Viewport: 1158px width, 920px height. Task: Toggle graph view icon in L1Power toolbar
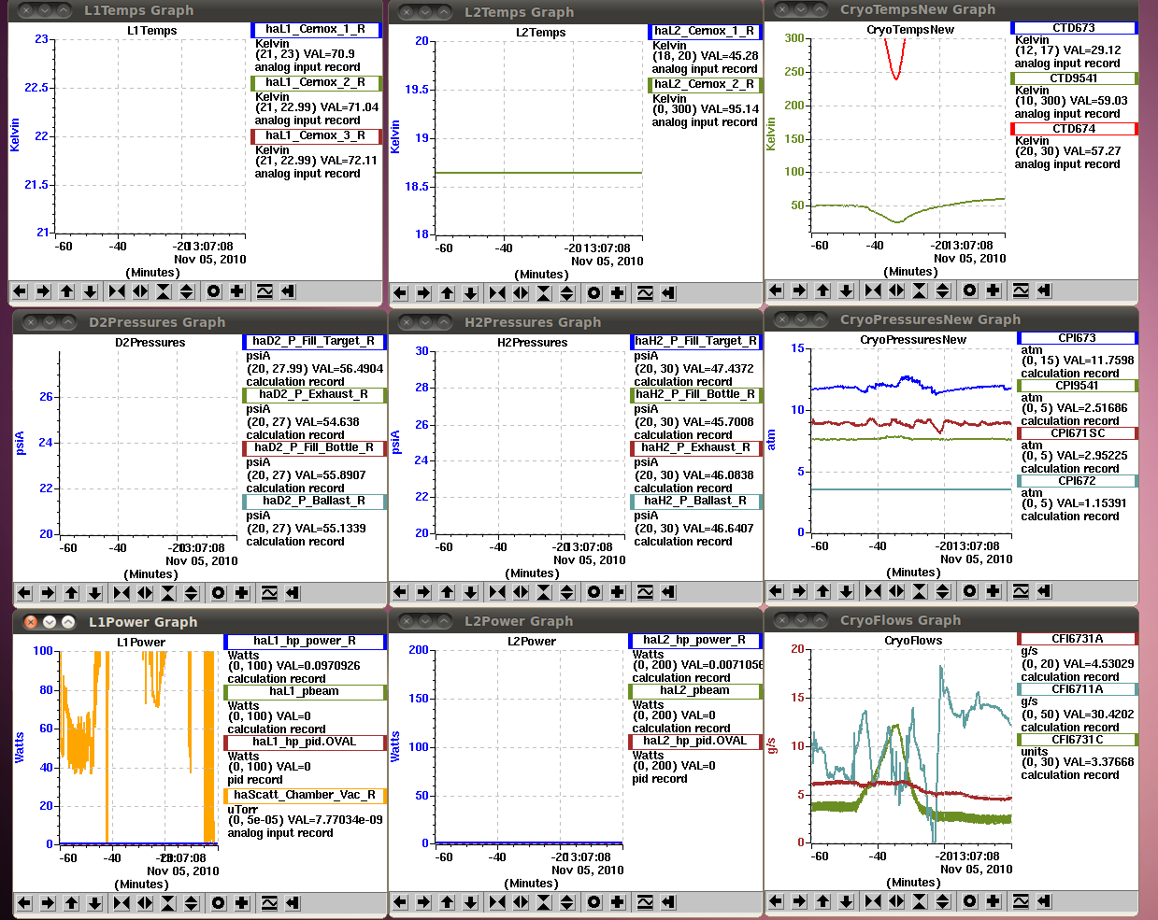pyautogui.click(x=269, y=903)
